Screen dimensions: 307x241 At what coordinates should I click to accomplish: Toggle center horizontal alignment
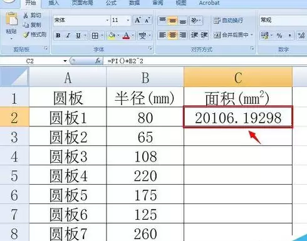pos(172,35)
